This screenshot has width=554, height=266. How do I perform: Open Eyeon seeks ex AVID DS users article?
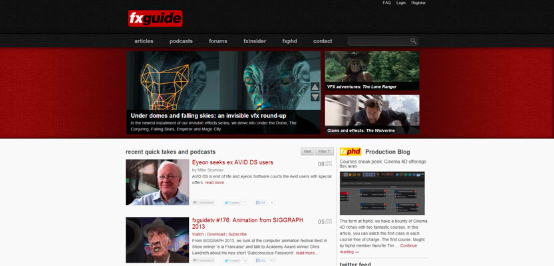(x=233, y=162)
